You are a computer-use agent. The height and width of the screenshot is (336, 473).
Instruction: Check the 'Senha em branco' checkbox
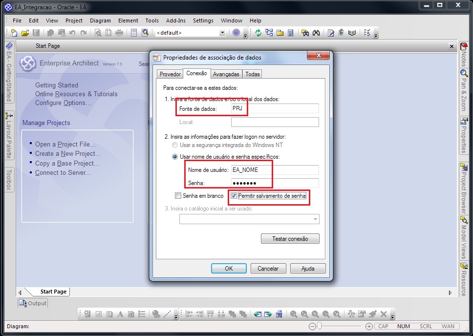pyautogui.click(x=178, y=196)
